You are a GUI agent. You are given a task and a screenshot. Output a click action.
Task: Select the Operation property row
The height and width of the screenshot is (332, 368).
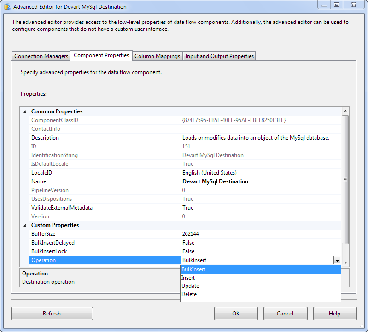(105, 260)
